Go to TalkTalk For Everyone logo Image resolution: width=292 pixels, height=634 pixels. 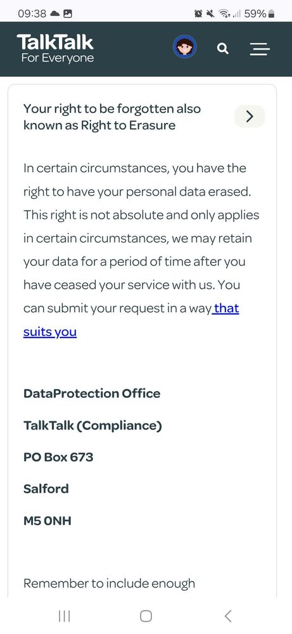55,48
